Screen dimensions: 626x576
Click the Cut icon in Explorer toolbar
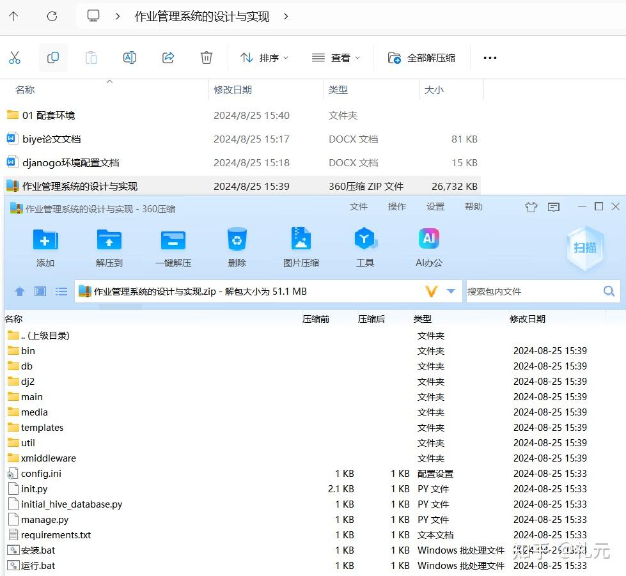click(x=15, y=58)
